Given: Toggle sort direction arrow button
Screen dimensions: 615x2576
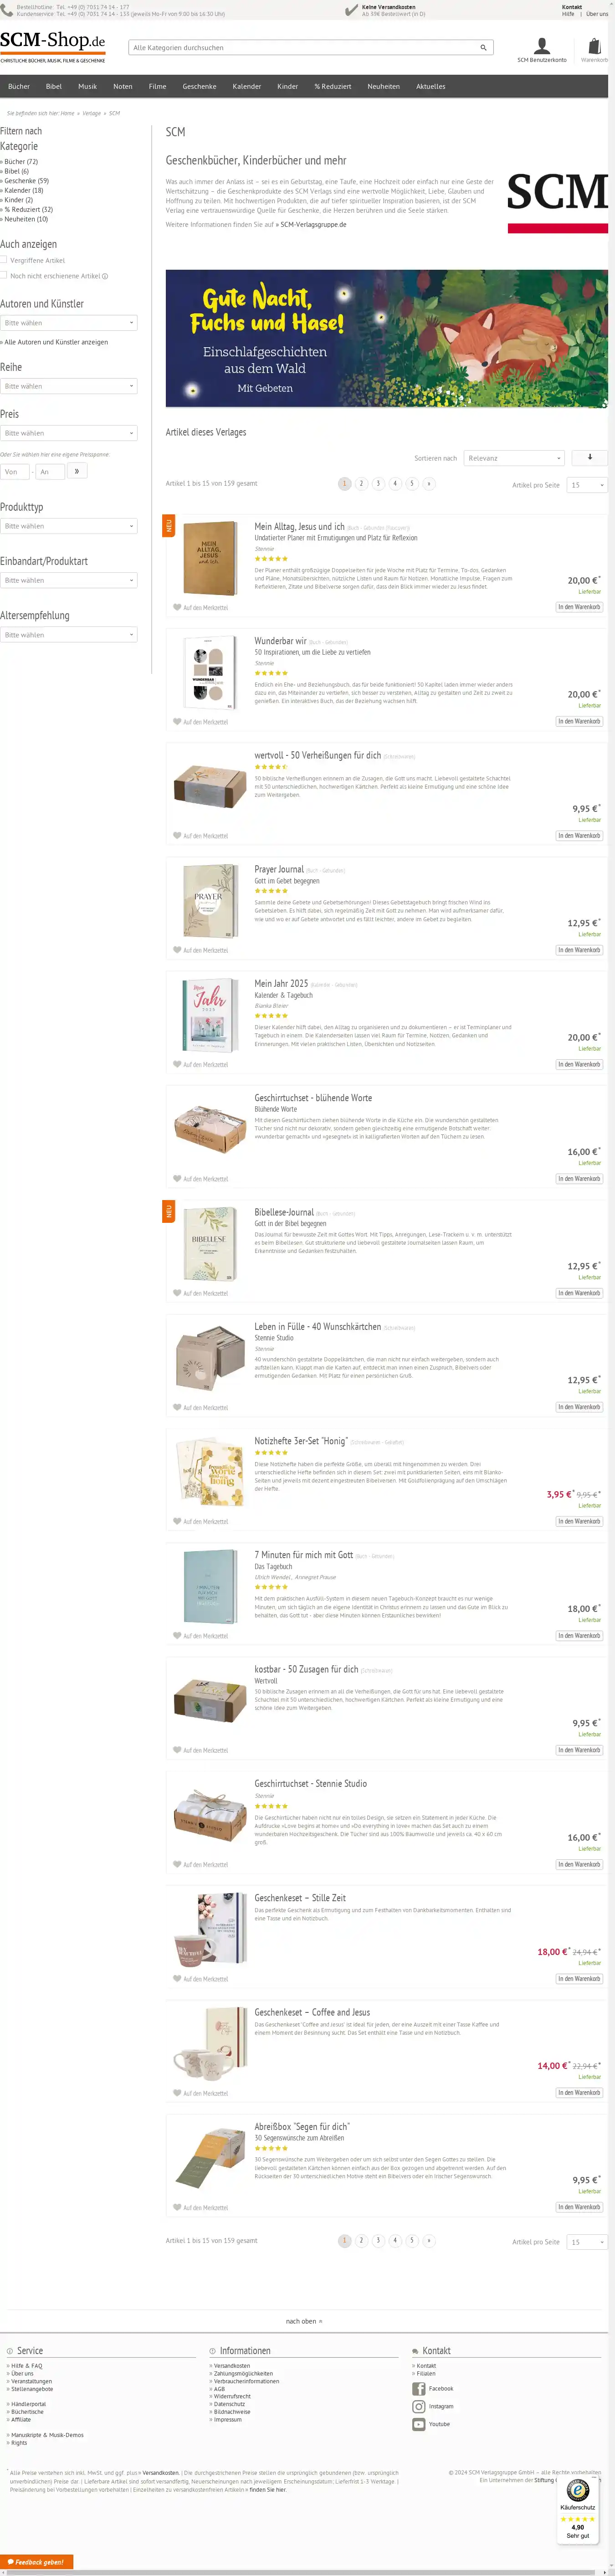Looking at the screenshot, I should [x=589, y=457].
